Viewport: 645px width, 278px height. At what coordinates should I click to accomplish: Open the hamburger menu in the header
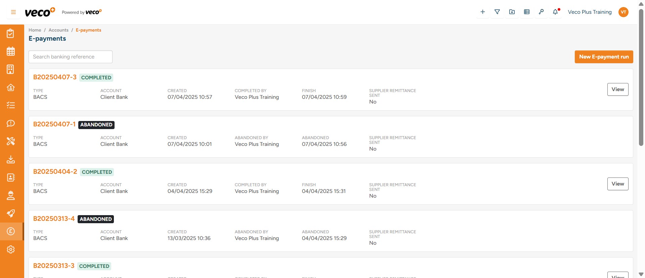click(13, 12)
